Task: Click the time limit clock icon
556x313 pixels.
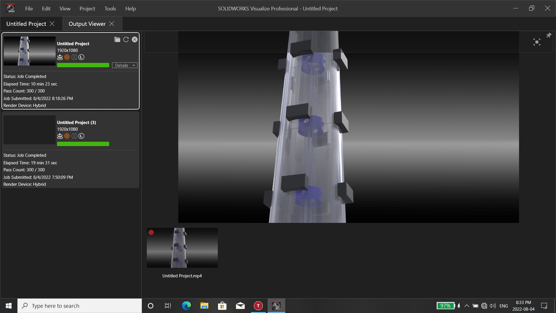Action: click(x=81, y=57)
